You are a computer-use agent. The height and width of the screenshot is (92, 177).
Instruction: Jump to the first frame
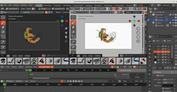pyautogui.click(x=68, y=81)
